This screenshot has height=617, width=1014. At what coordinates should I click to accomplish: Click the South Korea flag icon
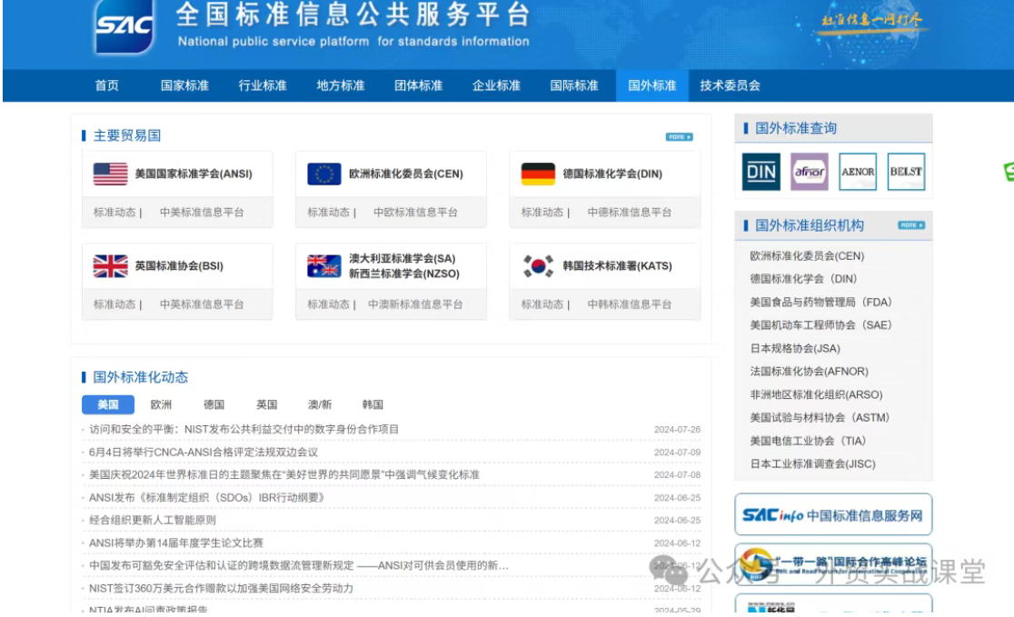[538, 266]
